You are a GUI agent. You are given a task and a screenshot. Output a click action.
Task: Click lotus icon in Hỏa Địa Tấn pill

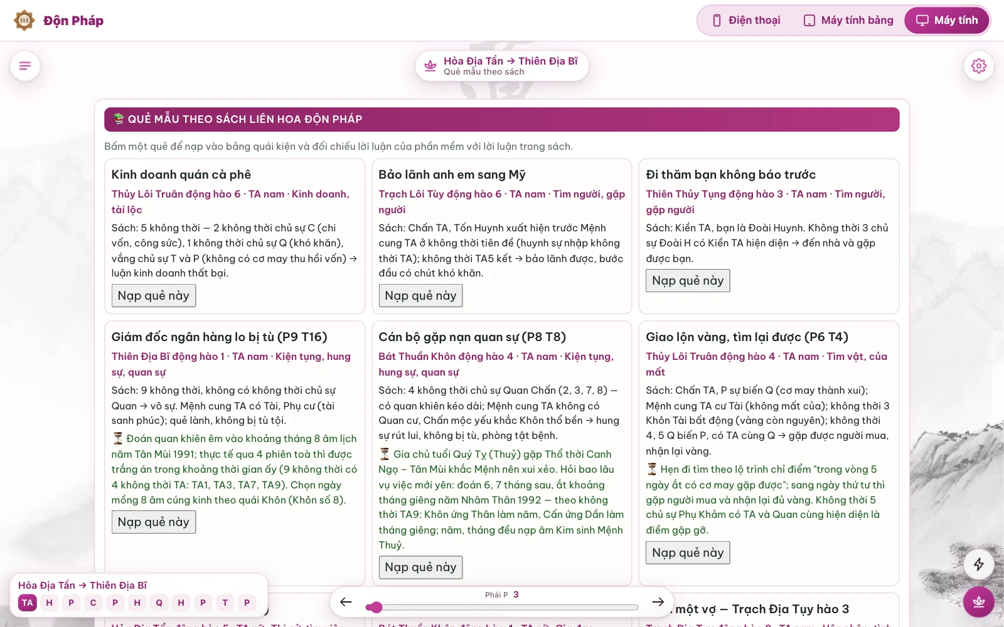point(430,66)
